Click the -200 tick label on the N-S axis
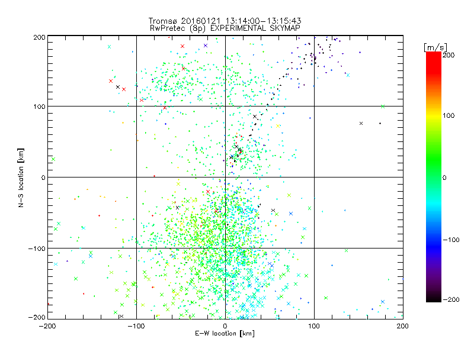This screenshot has height=355, width=474. [37, 317]
